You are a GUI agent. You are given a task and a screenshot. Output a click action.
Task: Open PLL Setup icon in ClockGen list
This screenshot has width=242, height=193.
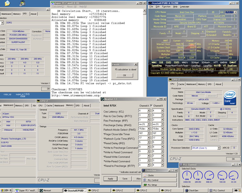pyautogui.click(x=145, y=185)
